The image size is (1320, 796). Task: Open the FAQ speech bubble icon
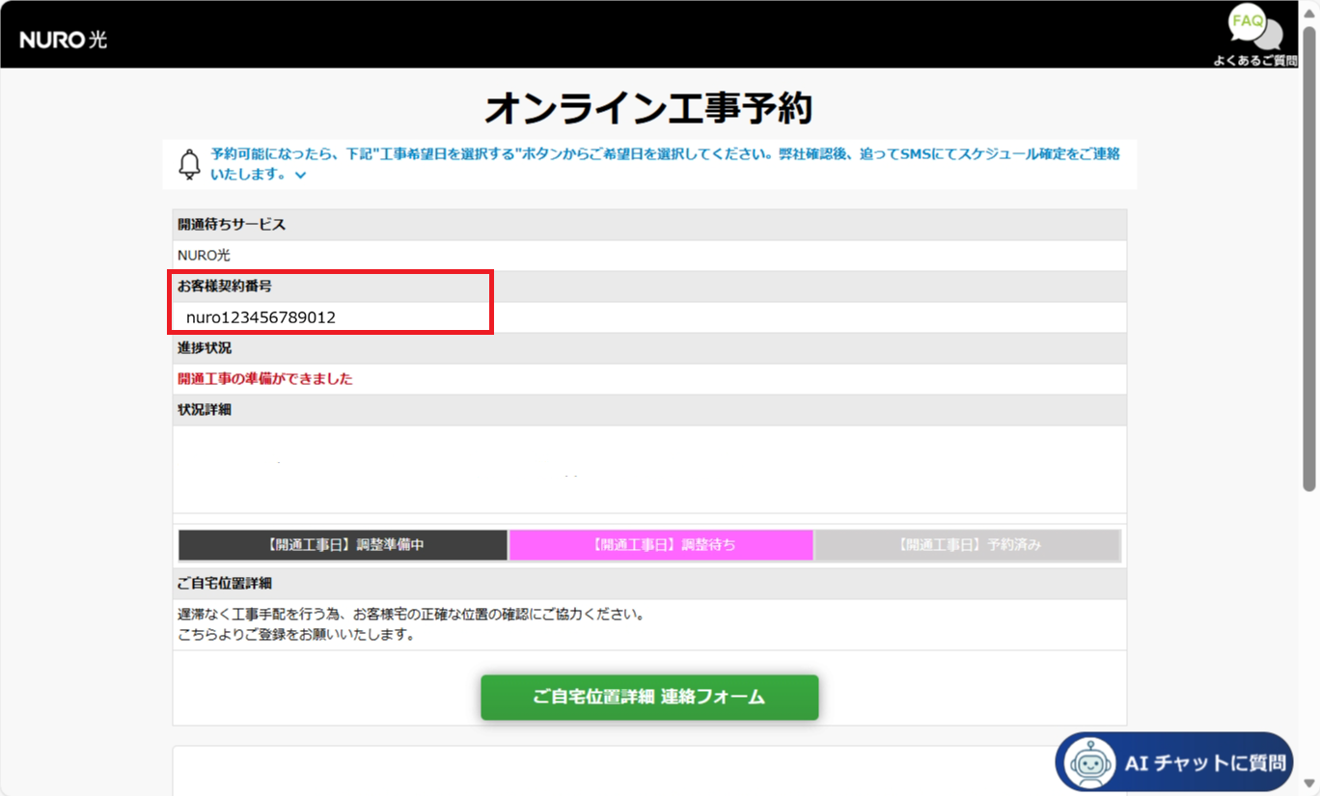click(x=1253, y=27)
